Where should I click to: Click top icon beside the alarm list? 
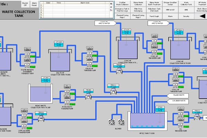[x=111, y=4]
